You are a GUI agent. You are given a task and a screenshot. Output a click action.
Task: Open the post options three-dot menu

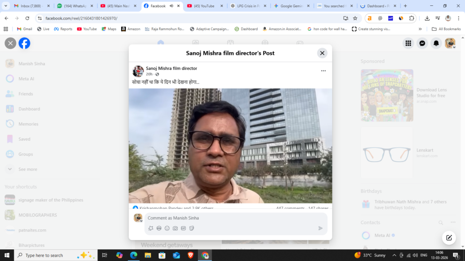(323, 71)
